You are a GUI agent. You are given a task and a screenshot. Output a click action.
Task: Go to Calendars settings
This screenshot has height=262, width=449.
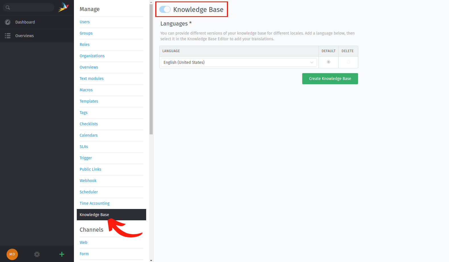click(x=88, y=135)
